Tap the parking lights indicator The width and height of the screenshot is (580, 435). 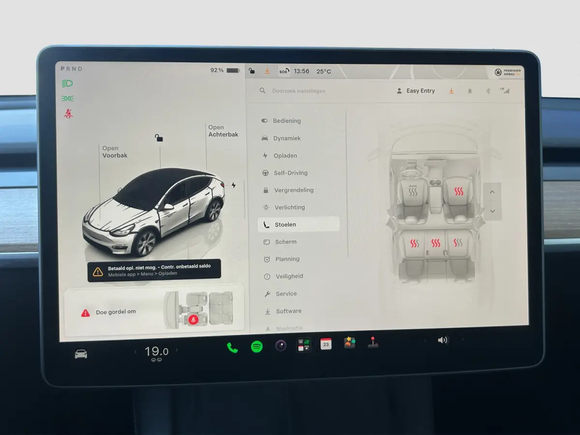click(67, 99)
